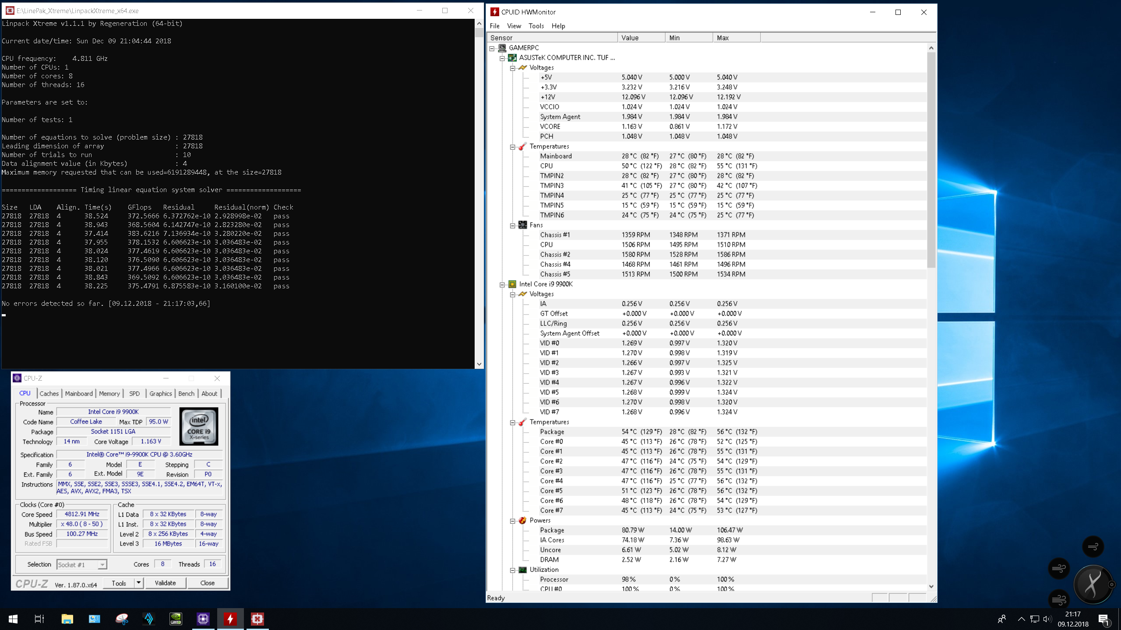Switch to the Graphics tab in CPU-Z
This screenshot has height=630, width=1121.
[161, 393]
